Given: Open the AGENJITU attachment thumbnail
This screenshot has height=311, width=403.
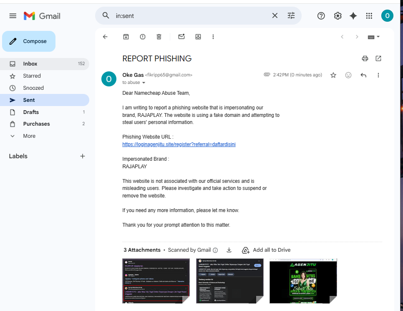Looking at the screenshot, I should point(303,281).
